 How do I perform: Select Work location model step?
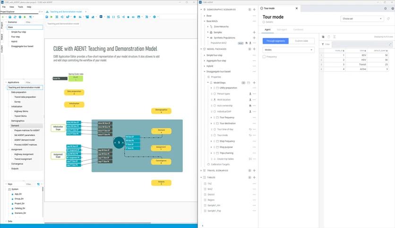click(x=223, y=100)
